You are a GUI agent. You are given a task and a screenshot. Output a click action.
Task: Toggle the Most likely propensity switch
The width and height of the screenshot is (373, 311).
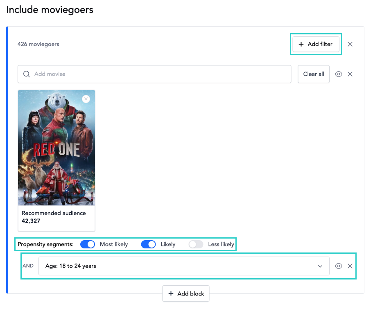click(x=88, y=244)
